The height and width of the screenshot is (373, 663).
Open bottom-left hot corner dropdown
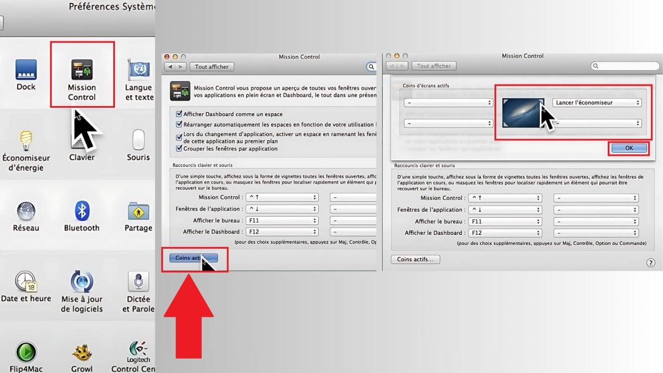(449, 124)
